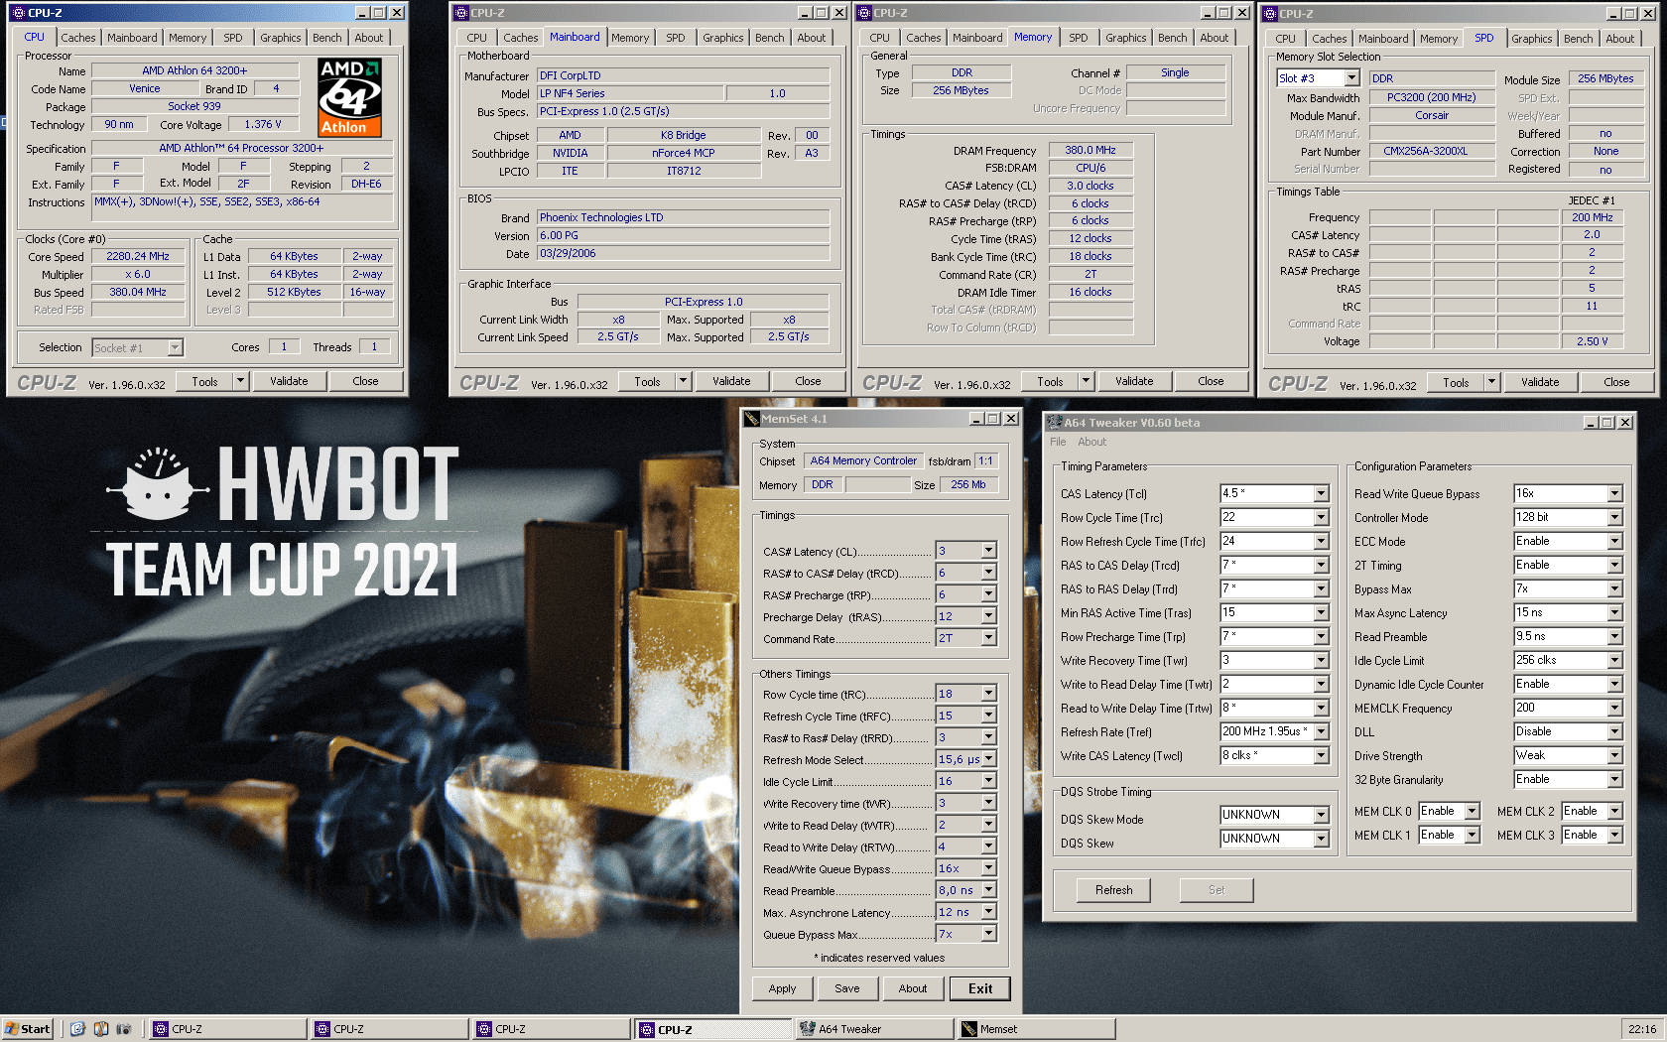This screenshot has width=1667, height=1042.
Task: Activate the fourth CPU-Z taskbar button
Action: point(713,1029)
